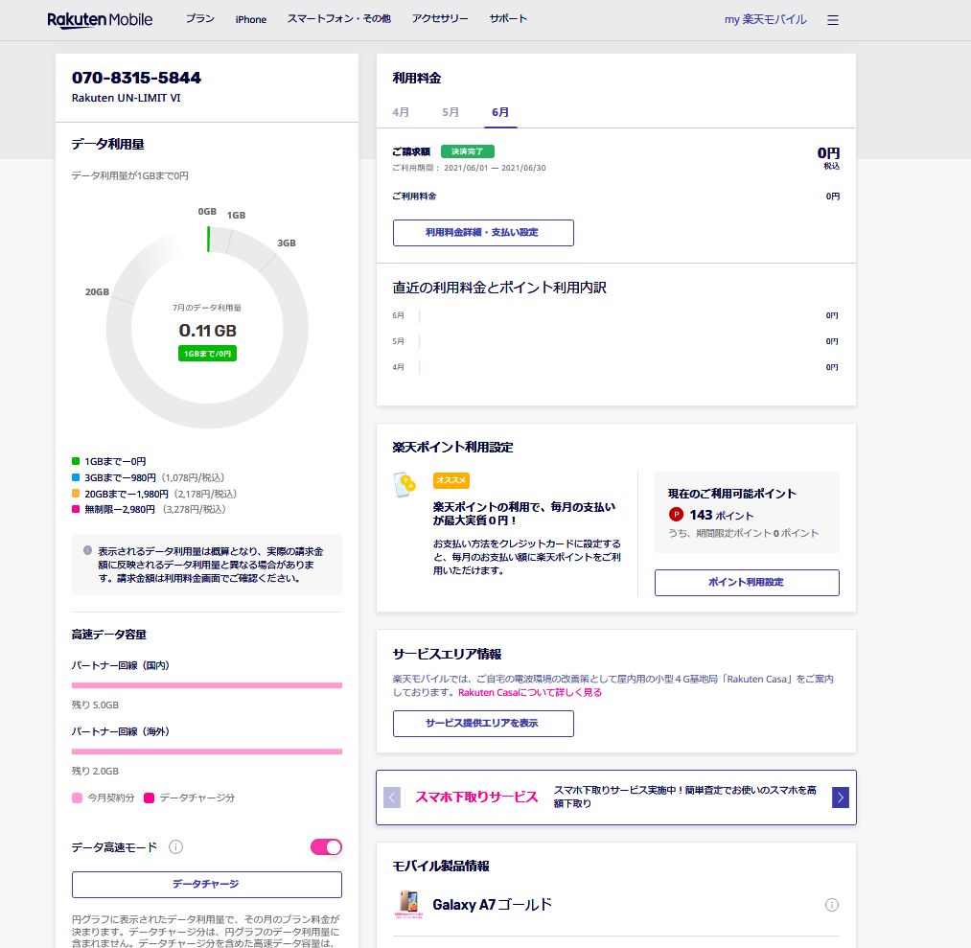Click パートナー回線（国内） data bar
Screen dimensions: 971x948
click(207, 685)
